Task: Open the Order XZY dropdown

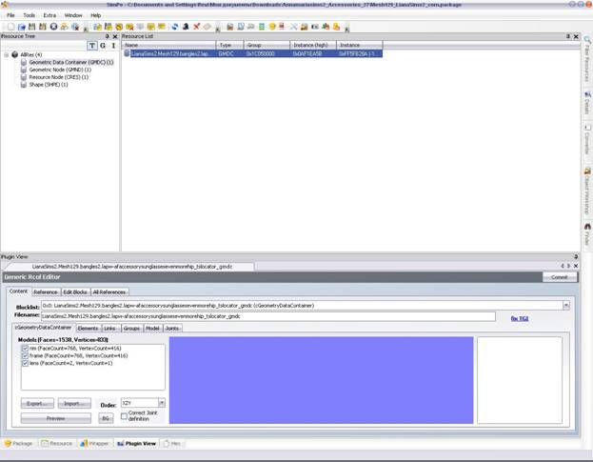Action: click(x=161, y=403)
